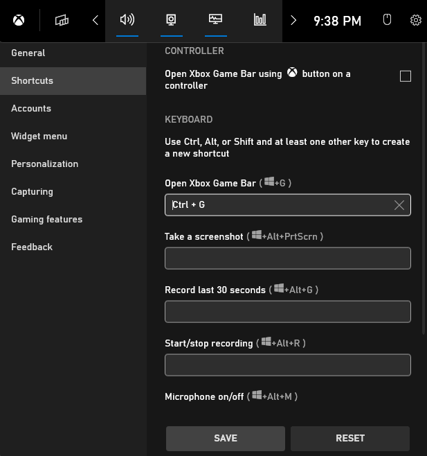
Task: Click the Record last 30 seconds field
Action: (x=288, y=312)
